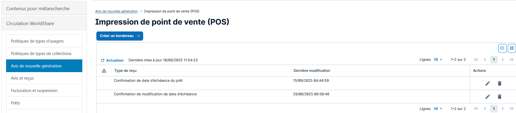Open the column display settings icon
This screenshot has width=516, height=113.
pos(512,48)
